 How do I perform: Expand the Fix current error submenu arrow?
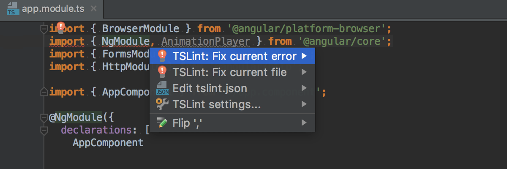coord(304,56)
